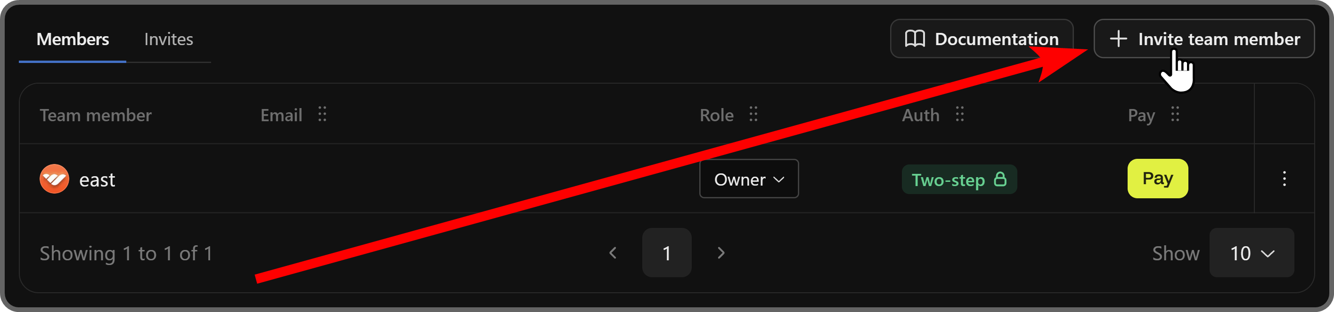1334x312 pixels.
Task: Click the plus icon on Invite team member
Action: (1119, 38)
